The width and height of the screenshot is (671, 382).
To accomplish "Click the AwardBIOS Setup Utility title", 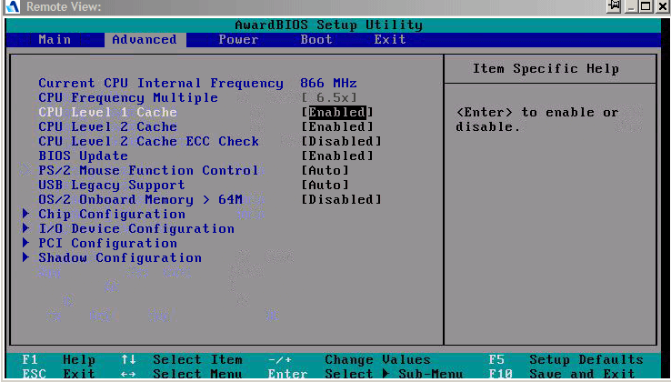I will [x=328, y=25].
